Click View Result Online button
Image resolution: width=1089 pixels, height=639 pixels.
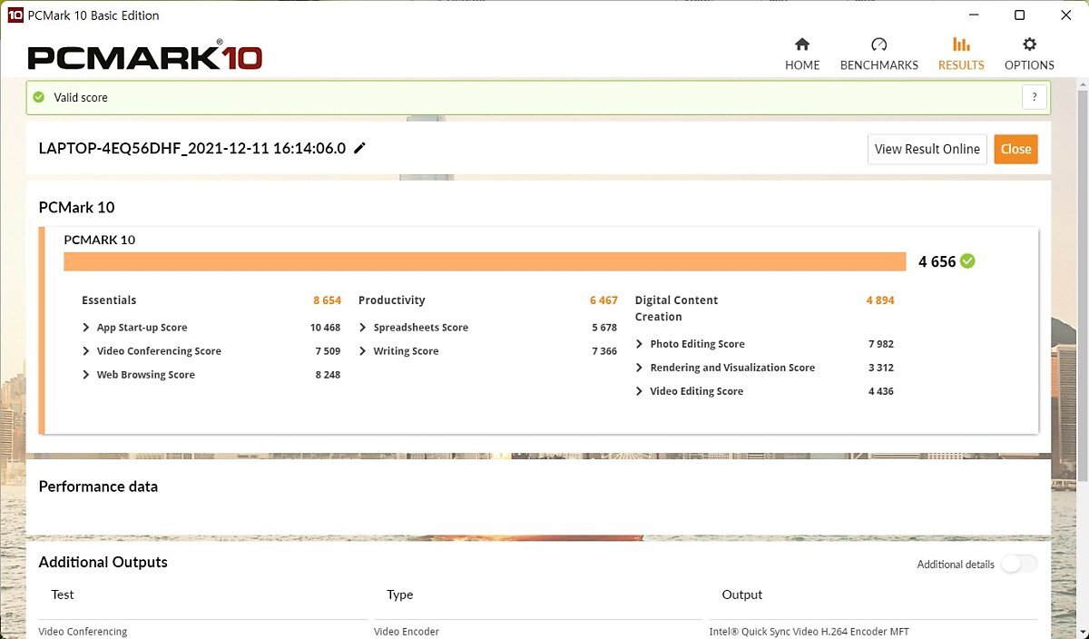click(x=927, y=149)
